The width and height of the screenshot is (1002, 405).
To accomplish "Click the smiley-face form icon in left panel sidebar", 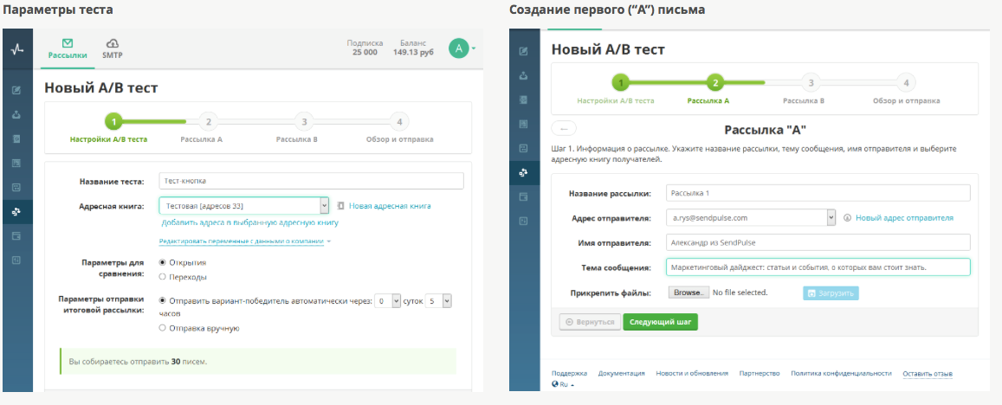I will coord(16,187).
